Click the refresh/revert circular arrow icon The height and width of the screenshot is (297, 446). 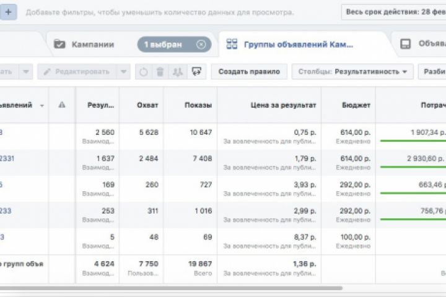(x=144, y=72)
